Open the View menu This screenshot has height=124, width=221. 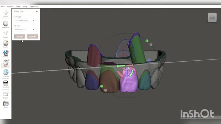tap(18, 7)
